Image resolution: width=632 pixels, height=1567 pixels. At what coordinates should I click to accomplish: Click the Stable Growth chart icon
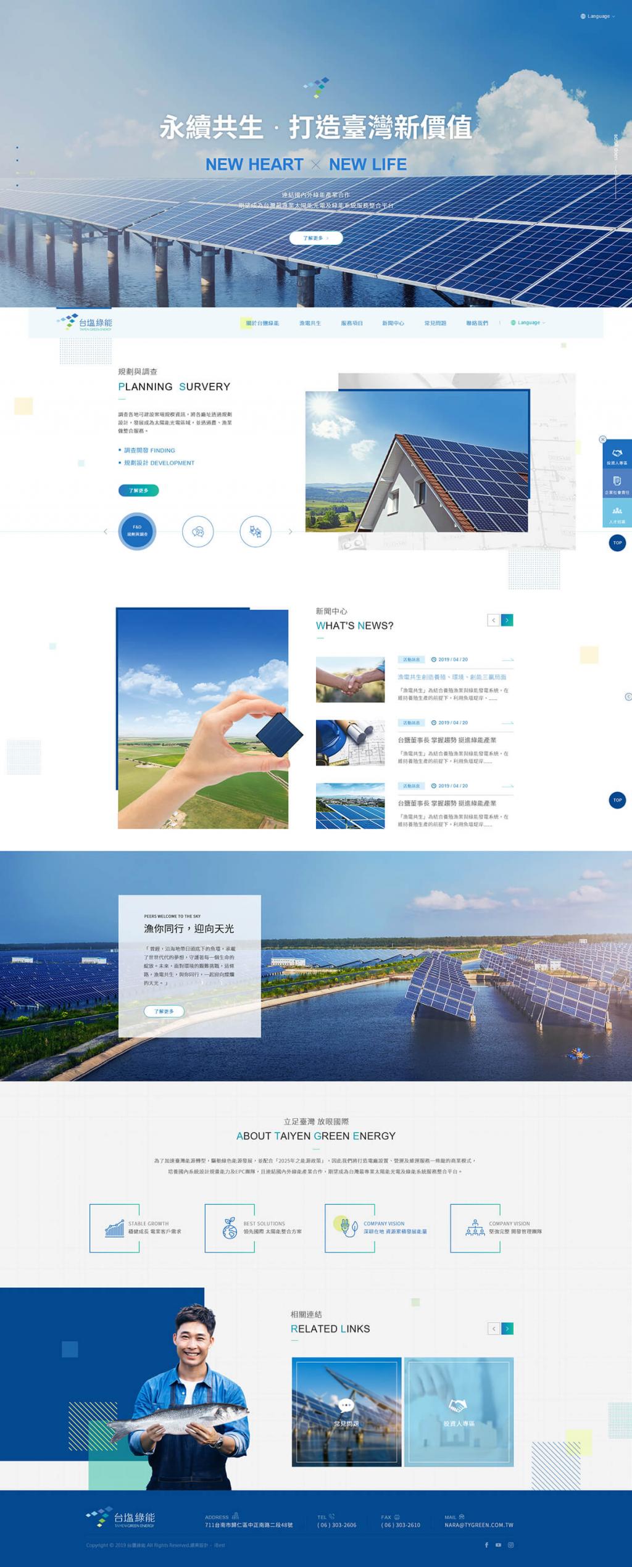(x=114, y=1228)
